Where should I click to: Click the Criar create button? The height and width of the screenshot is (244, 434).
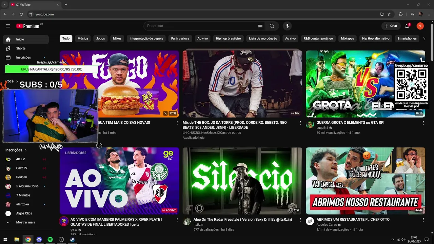coord(391,26)
